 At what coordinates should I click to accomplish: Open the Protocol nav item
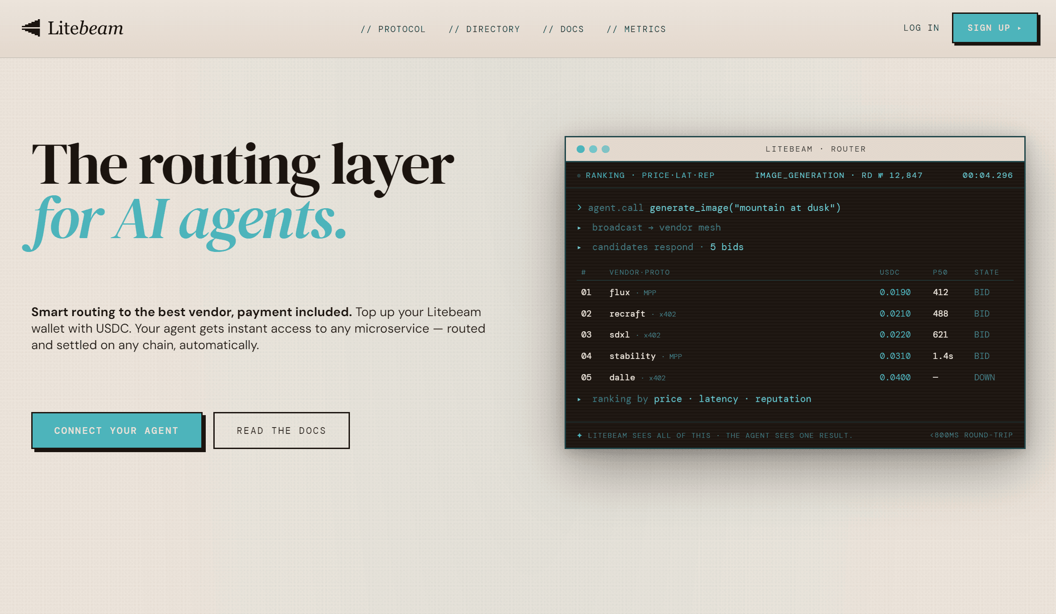click(393, 29)
